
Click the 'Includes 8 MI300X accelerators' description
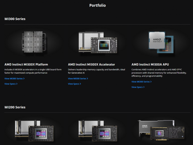tap(33, 71)
